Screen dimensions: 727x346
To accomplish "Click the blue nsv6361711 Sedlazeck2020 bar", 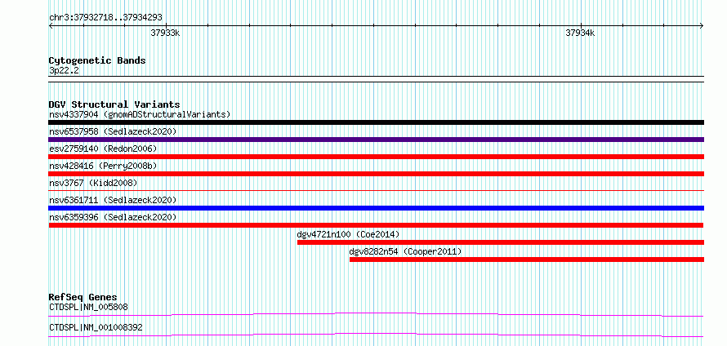I will 376,208.
